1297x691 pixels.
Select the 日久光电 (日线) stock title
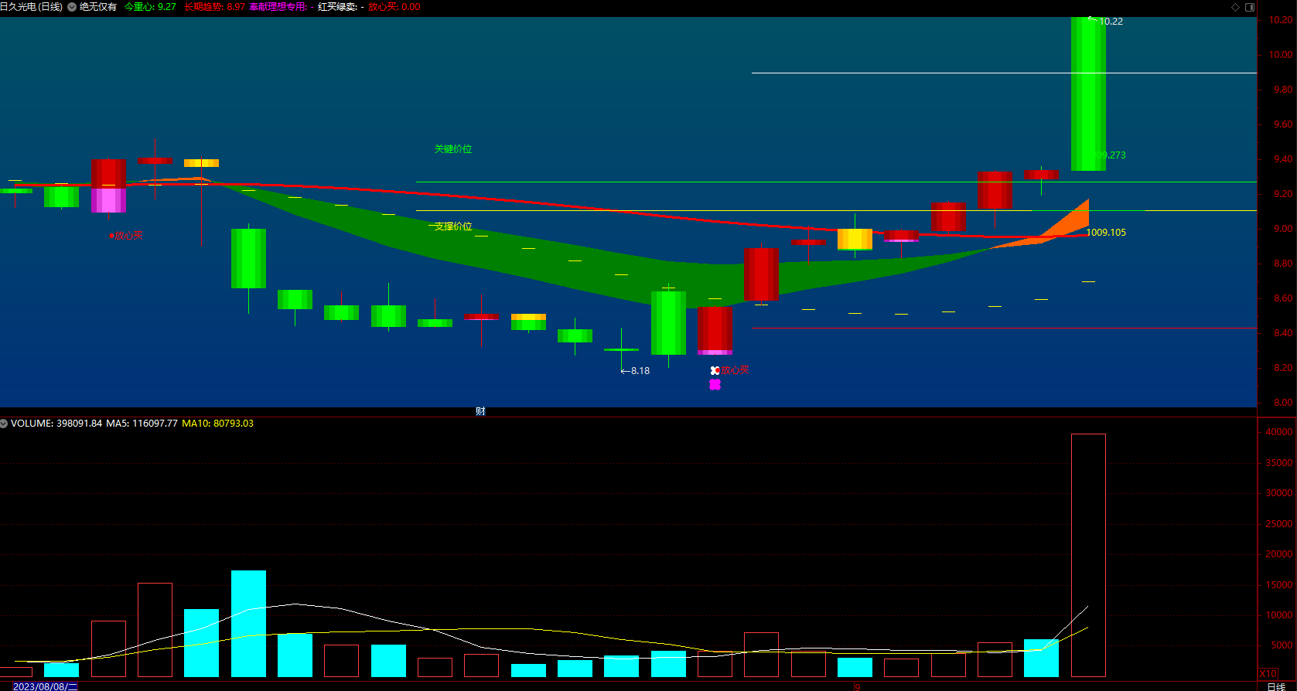[x=32, y=7]
